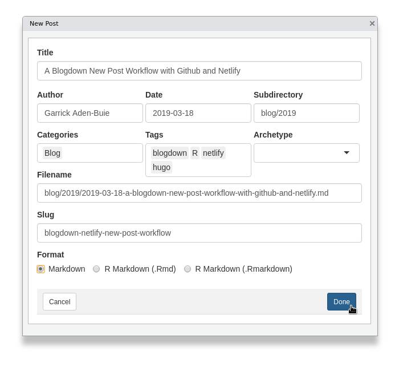Click the Filename input field
The width and height of the screenshot is (399, 371).
[x=199, y=193]
